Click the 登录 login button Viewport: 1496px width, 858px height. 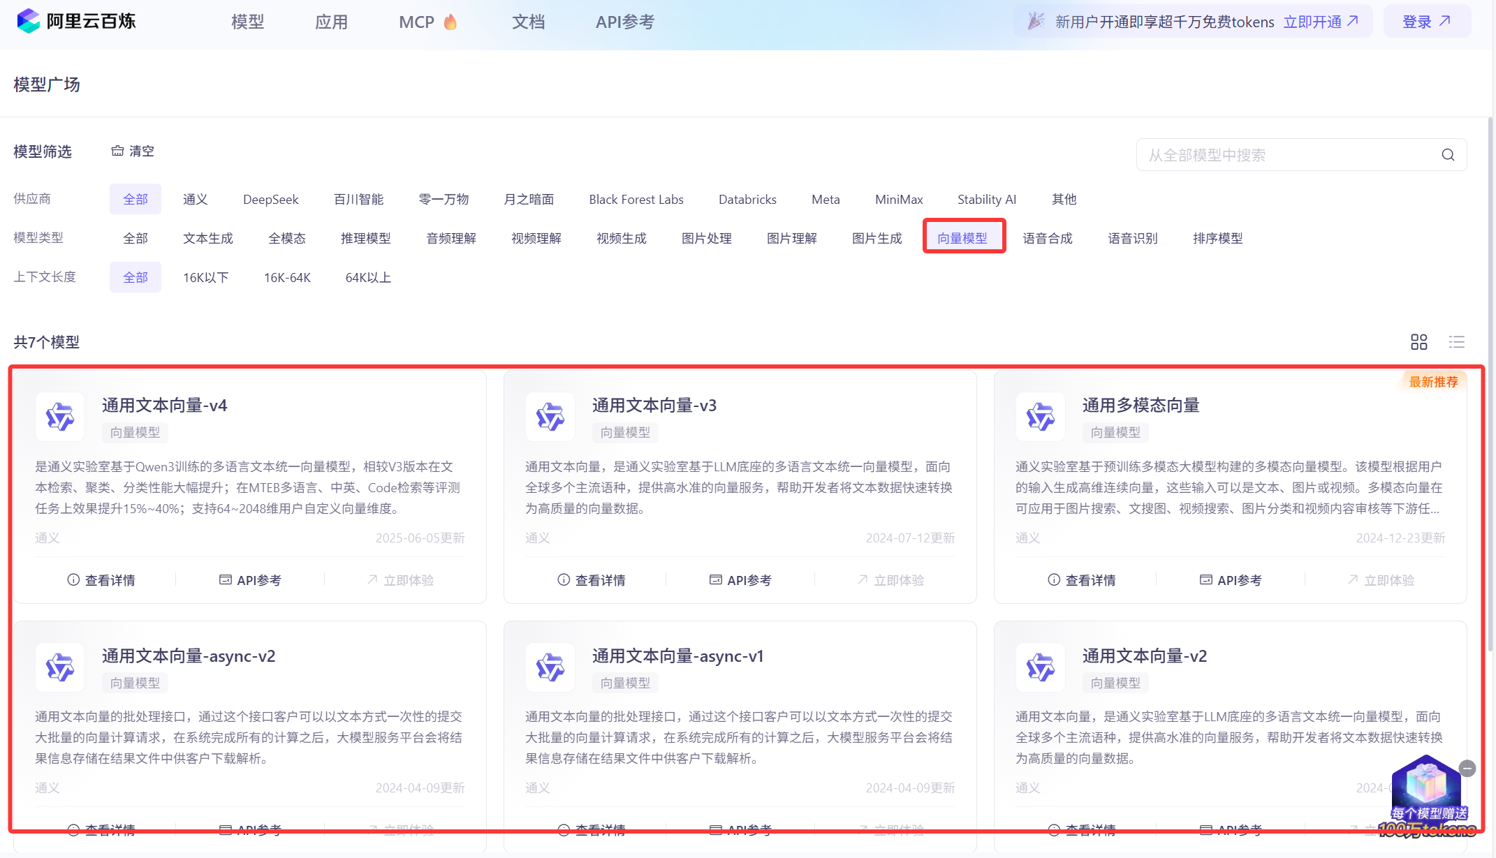(1427, 22)
